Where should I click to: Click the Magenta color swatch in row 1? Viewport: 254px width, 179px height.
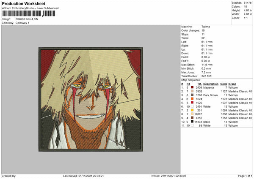coord(192,87)
